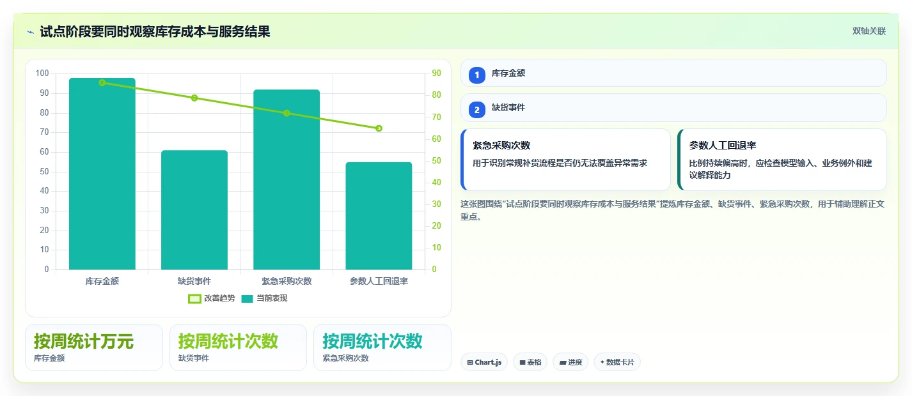This screenshot has height=396, width=912.
Task: Click the x-axis label 缺货事件
Action: coord(194,281)
